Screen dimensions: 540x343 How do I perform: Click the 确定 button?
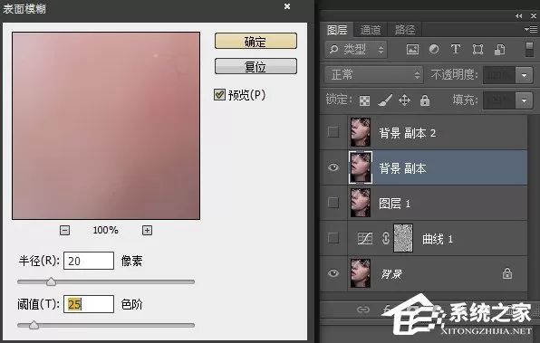(x=256, y=42)
